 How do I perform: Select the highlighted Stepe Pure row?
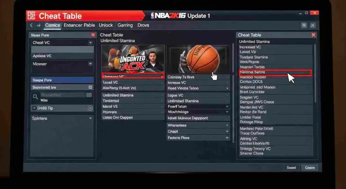click(x=62, y=80)
